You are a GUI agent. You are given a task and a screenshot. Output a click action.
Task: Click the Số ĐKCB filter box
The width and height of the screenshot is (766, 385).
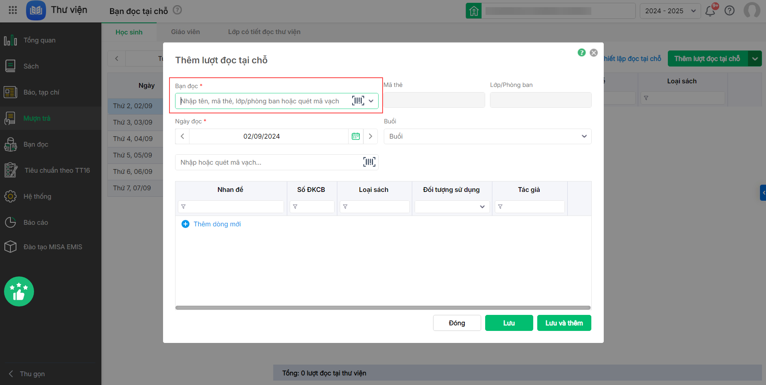click(312, 207)
